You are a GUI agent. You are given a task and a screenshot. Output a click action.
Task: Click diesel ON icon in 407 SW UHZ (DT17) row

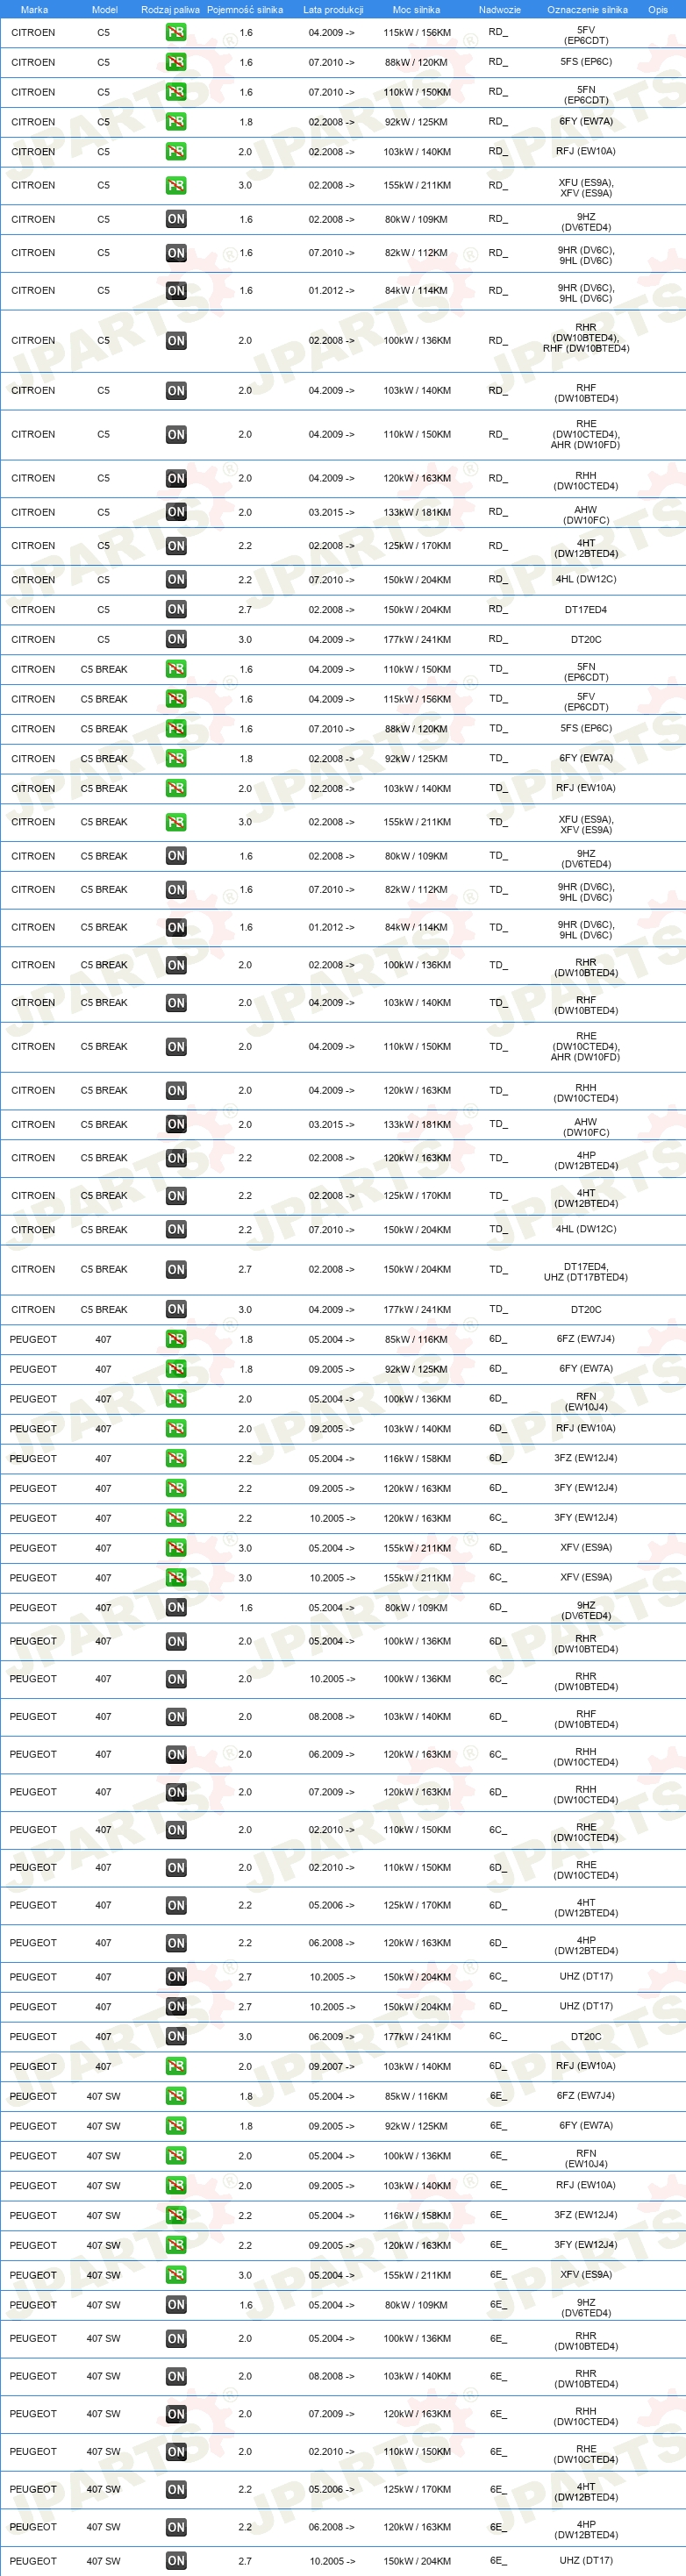pos(176,2561)
